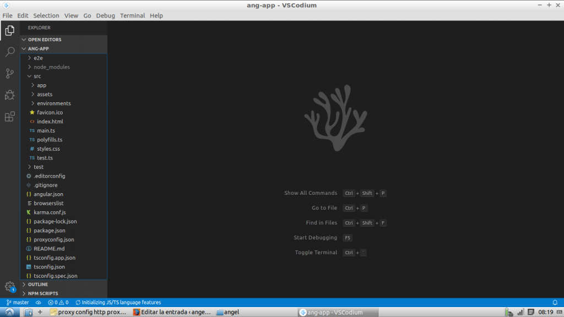Image resolution: width=564 pixels, height=317 pixels.
Task: Click the VSCodium logo in title bar
Action: point(6,5)
